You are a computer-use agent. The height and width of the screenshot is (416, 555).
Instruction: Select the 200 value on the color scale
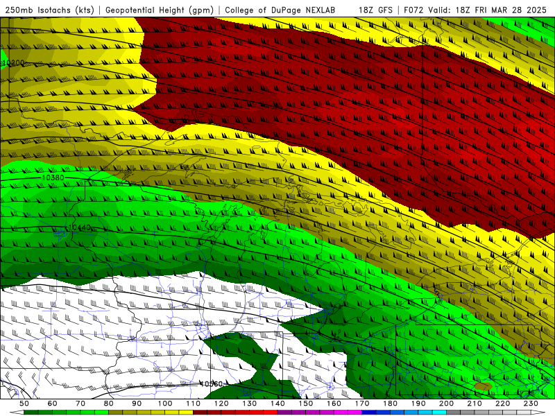pos(447,404)
